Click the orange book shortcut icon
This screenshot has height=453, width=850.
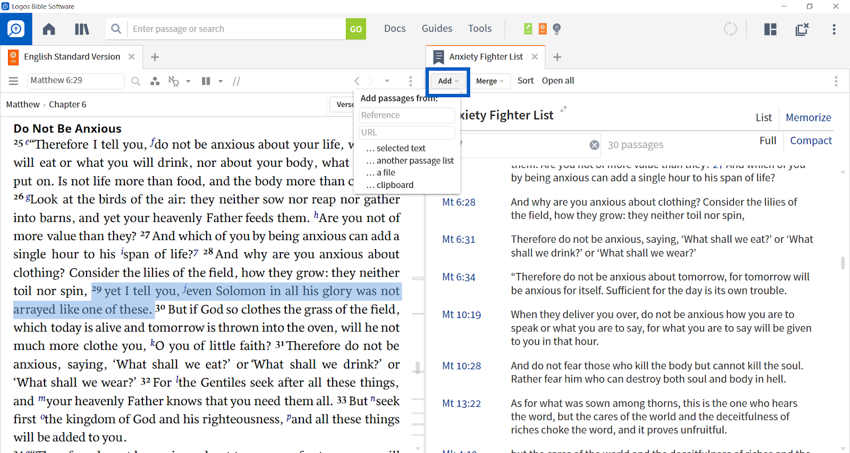[x=542, y=29]
